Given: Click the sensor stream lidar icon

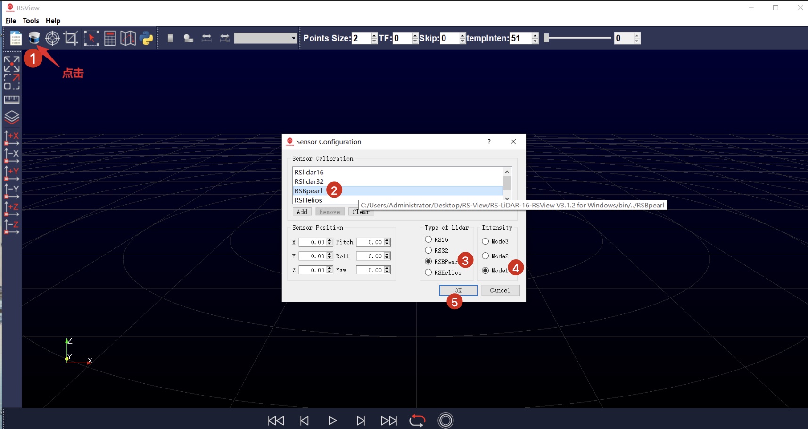Looking at the screenshot, I should point(34,38).
